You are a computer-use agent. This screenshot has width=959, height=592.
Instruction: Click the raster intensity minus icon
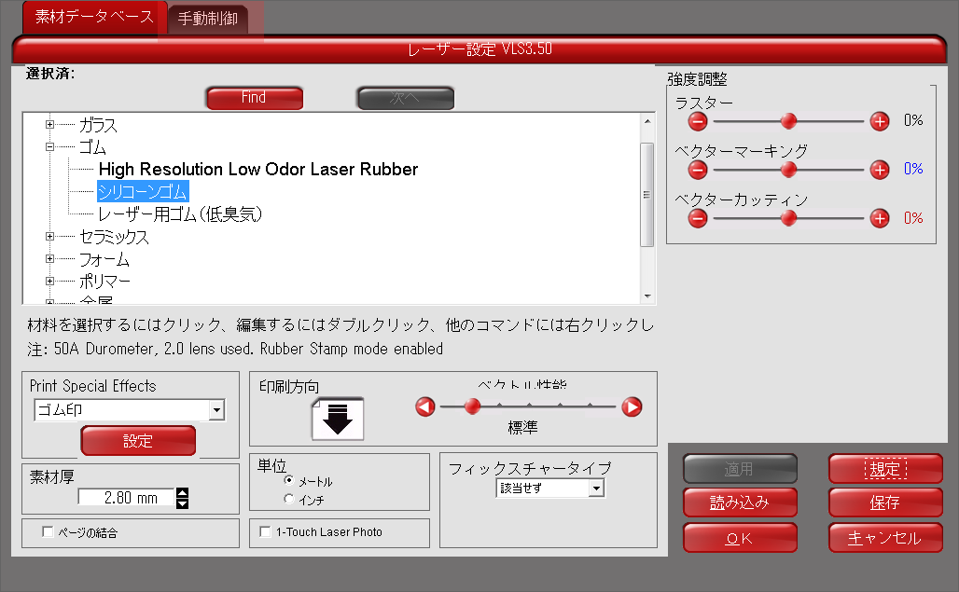pos(698,120)
